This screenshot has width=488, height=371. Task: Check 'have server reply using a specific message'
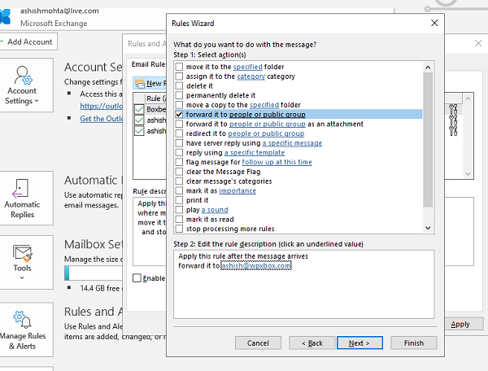click(179, 143)
